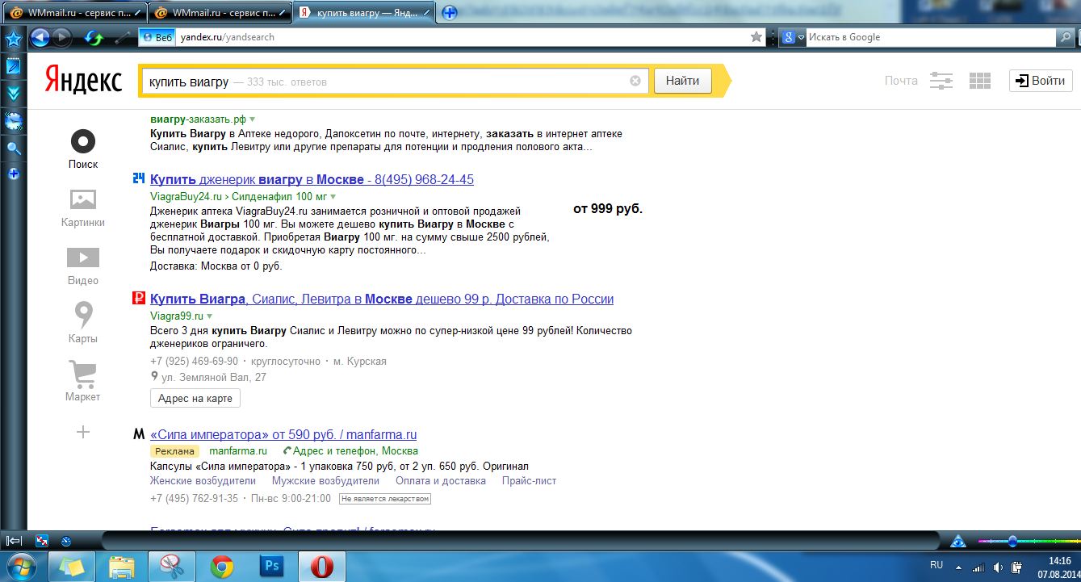Switch to Карты maps search
1081x582 pixels.
point(83,323)
